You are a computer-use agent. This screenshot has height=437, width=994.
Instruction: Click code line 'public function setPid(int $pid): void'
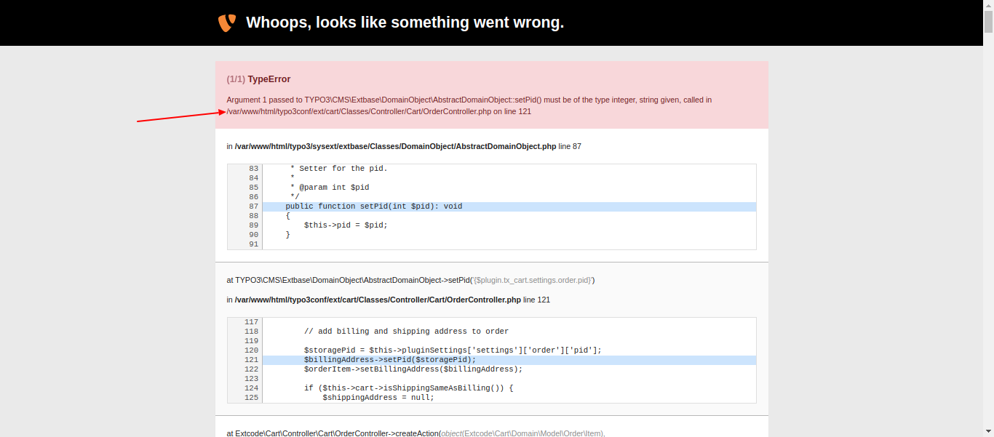(x=374, y=207)
